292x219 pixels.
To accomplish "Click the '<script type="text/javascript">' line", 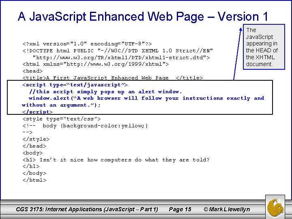I will (75, 85).
